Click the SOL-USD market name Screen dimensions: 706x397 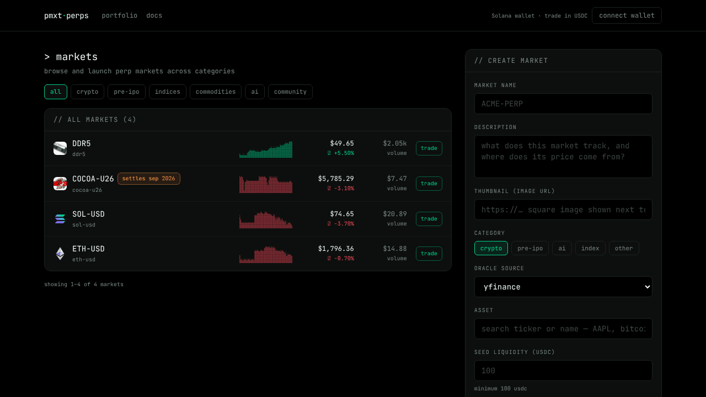(x=88, y=214)
